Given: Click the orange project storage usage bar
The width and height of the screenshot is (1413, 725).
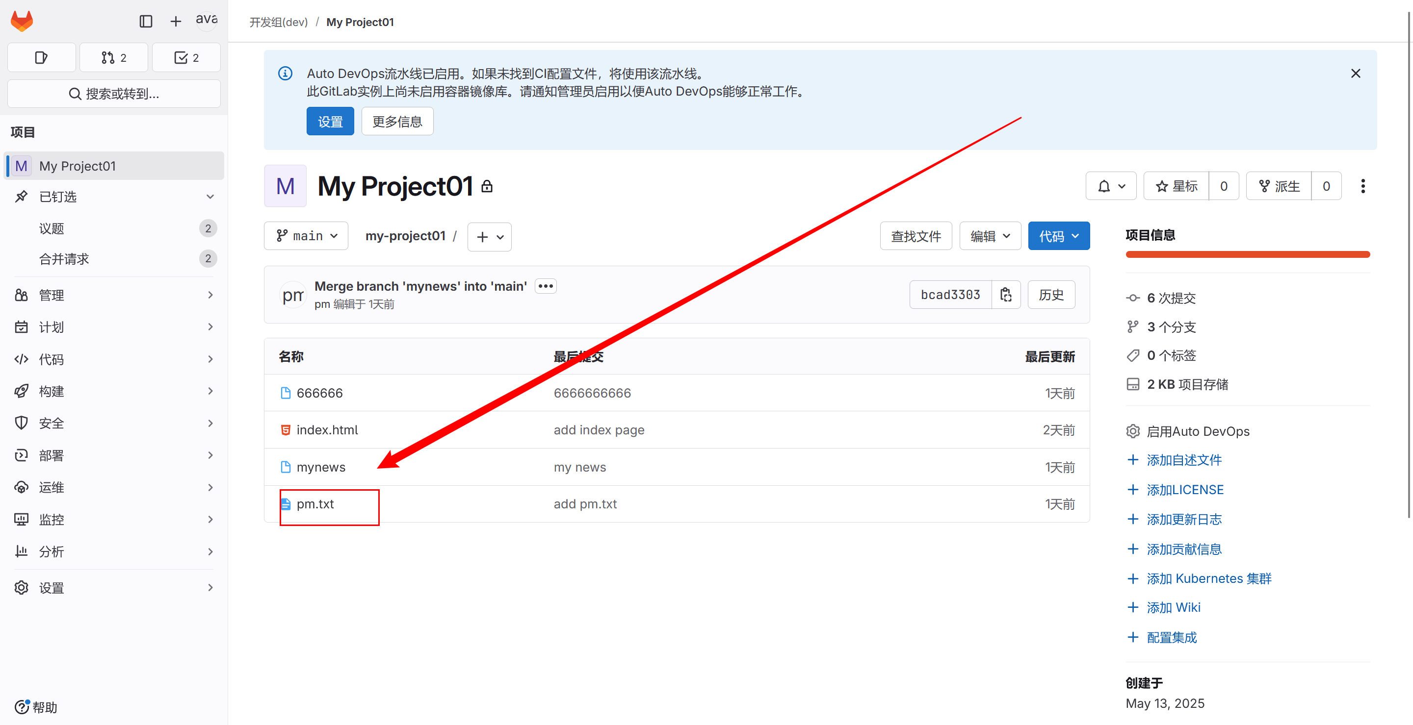Looking at the screenshot, I should pyautogui.click(x=1247, y=254).
